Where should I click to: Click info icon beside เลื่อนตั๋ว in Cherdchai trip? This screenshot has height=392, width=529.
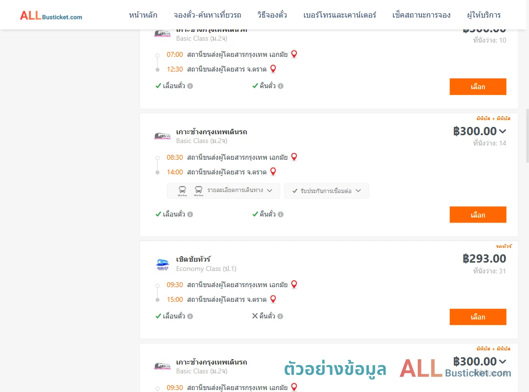[x=190, y=317]
